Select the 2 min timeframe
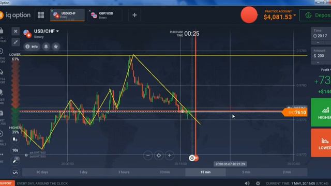Viewport: 331px width, 186px height. pos(287,172)
